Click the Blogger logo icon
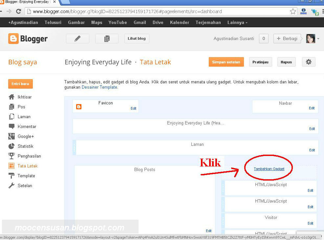The height and width of the screenshot is (240, 324). (x=13, y=39)
